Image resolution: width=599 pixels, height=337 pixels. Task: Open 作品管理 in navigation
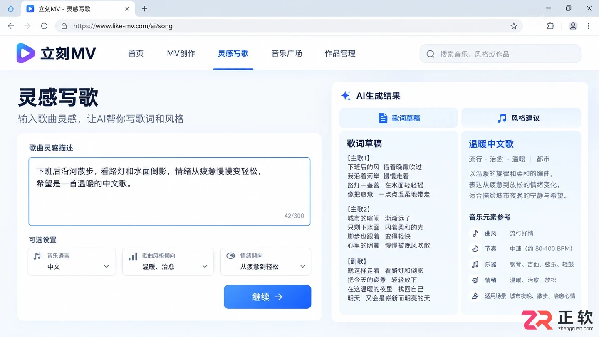pyautogui.click(x=340, y=53)
